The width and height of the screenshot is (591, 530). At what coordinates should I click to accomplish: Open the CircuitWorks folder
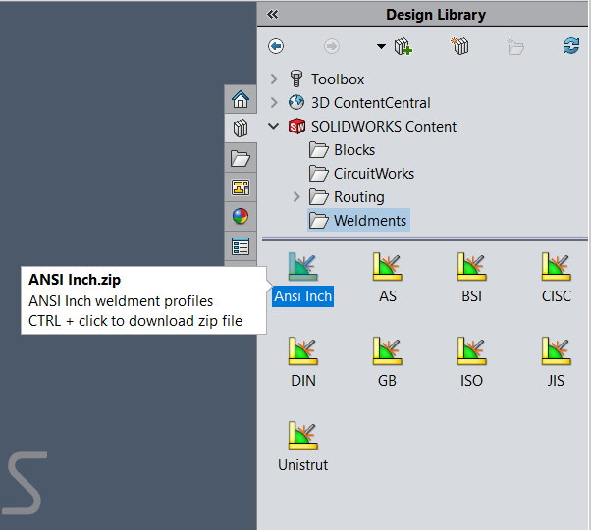click(x=374, y=174)
